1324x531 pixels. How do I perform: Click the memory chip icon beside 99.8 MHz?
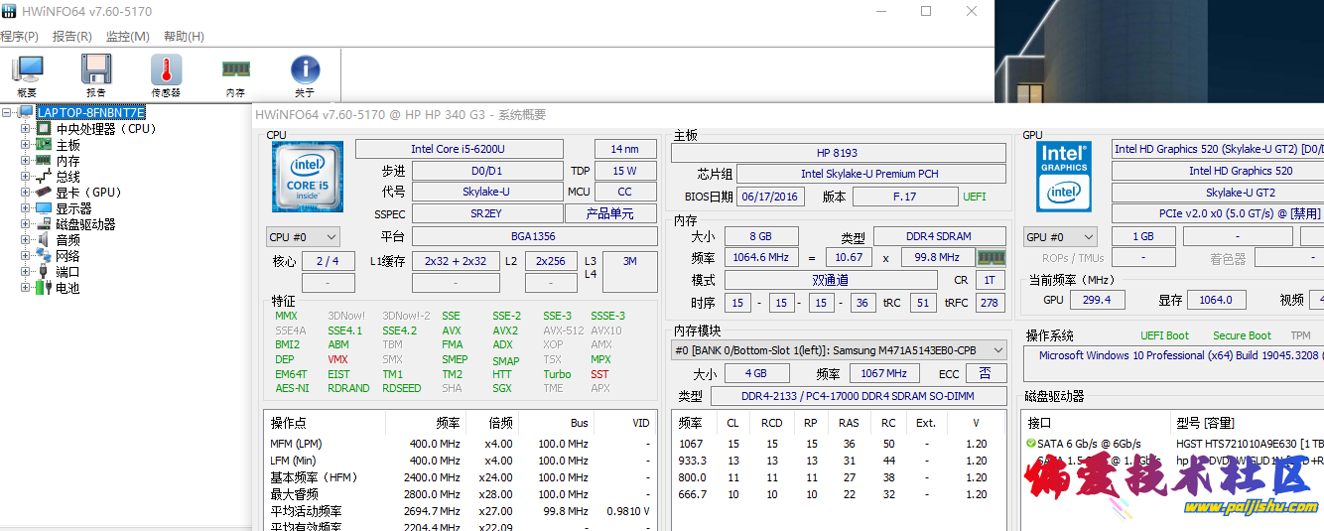pyautogui.click(x=992, y=257)
